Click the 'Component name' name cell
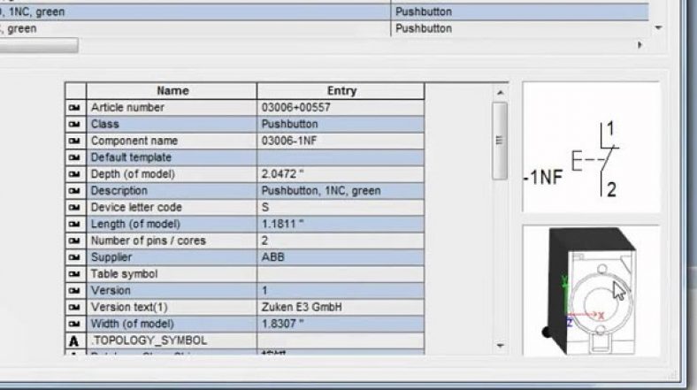 tap(172, 141)
